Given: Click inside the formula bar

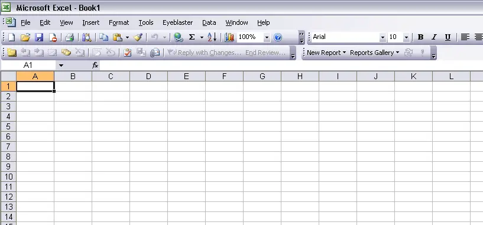Looking at the screenshot, I should pyautogui.click(x=291, y=65).
